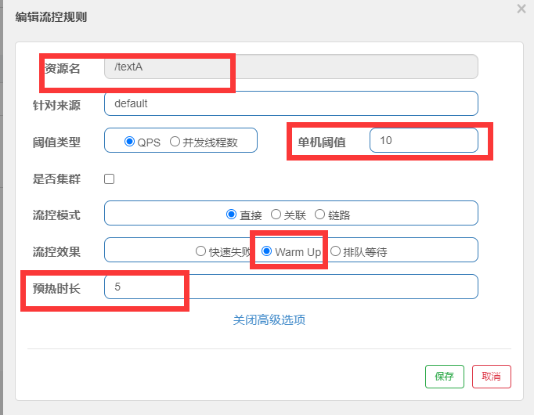Click the 阈值类型 label

pyautogui.click(x=56, y=143)
